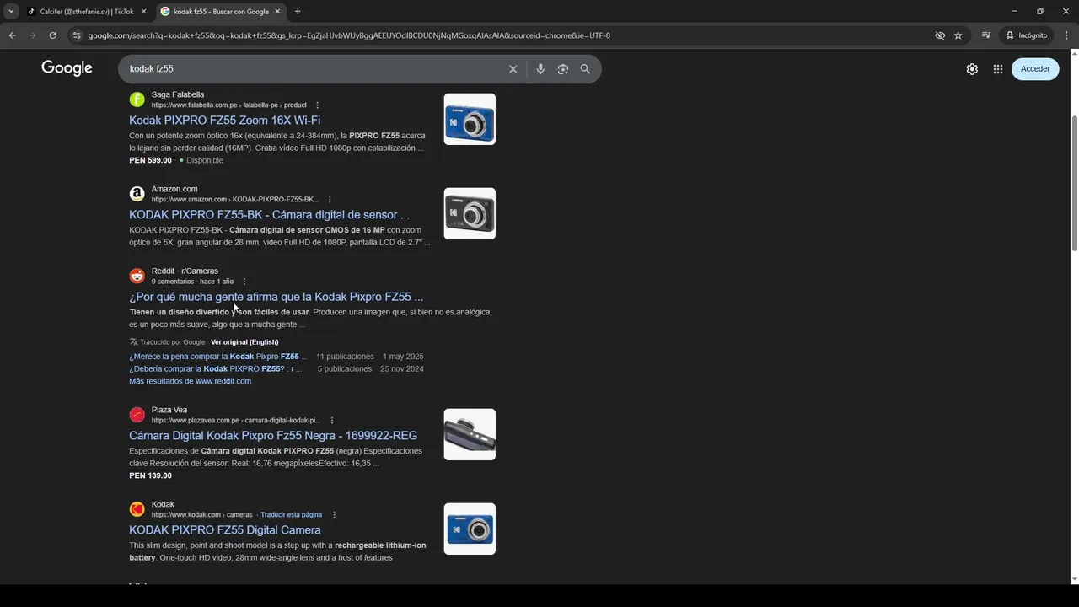Open more options for Reddit result

click(244, 282)
